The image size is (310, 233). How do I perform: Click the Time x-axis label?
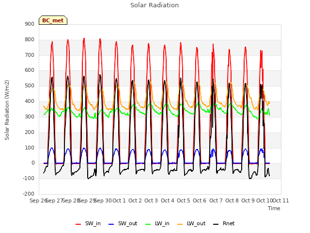pos(274,208)
